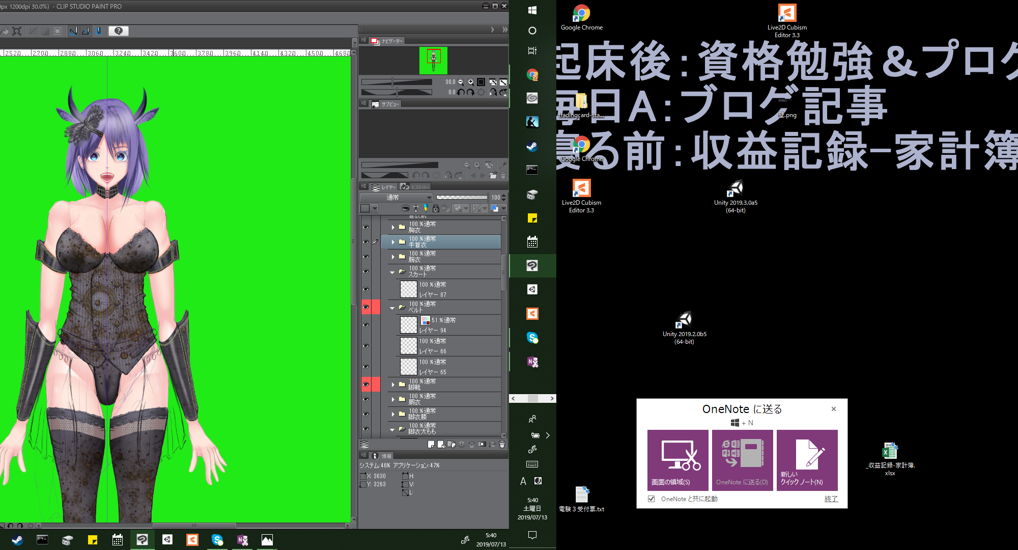Open the 電験3受付票.txt desktop file
Screen dimensions: 1018x550
click(x=582, y=500)
